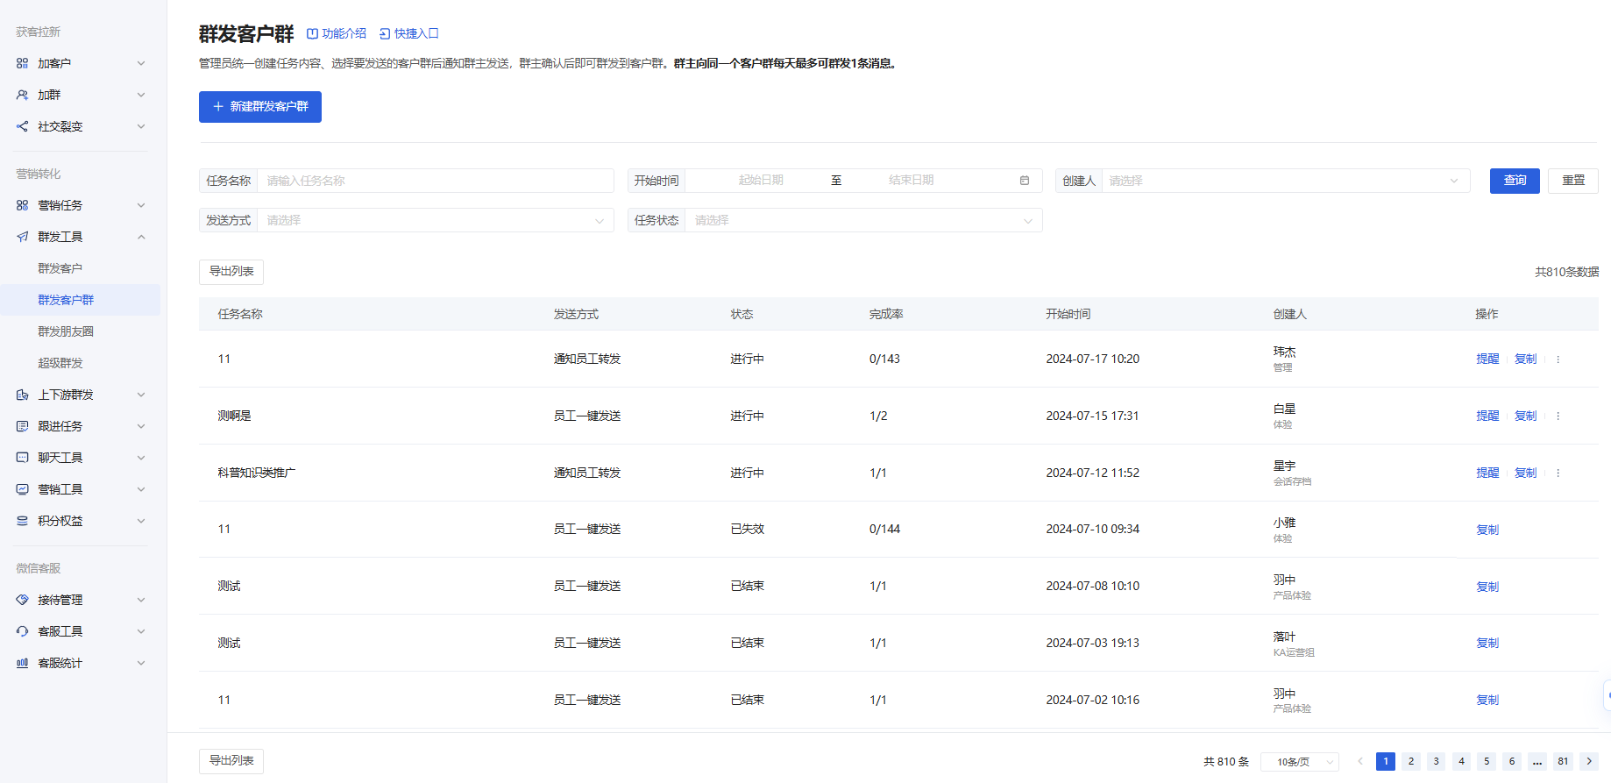Open 群发朋友圈 submenu item
The width and height of the screenshot is (1611, 783).
[x=66, y=331]
